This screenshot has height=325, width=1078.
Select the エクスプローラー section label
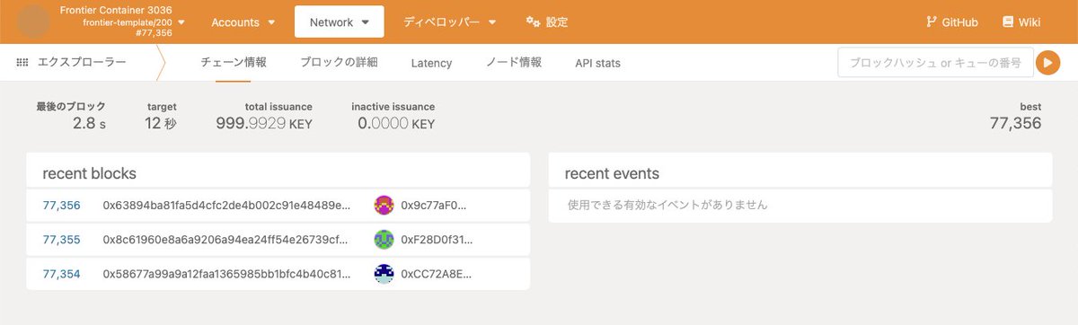click(82, 63)
